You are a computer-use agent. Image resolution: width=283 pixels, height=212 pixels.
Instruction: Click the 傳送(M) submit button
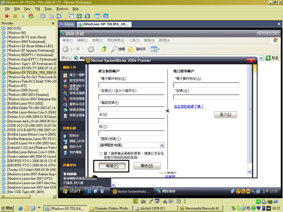click(147, 166)
